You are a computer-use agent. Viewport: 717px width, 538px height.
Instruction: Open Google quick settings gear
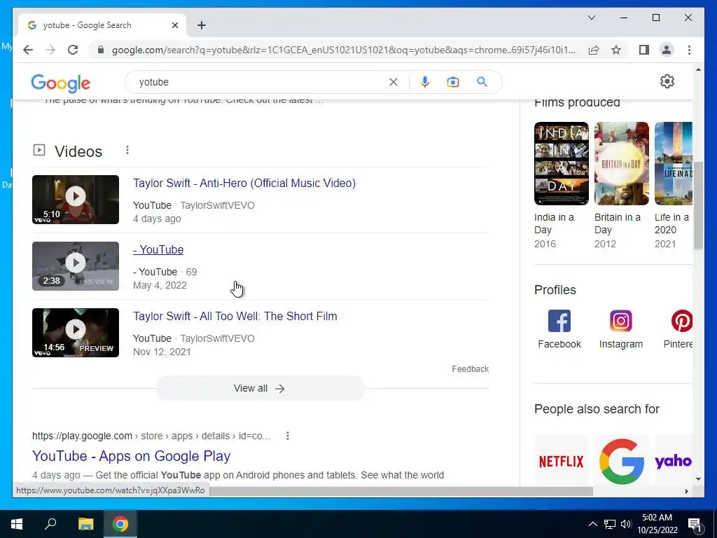point(667,81)
